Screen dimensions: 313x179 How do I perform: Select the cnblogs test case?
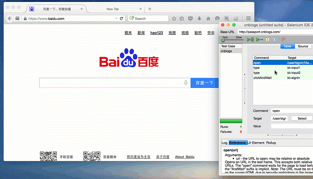(x=231, y=51)
